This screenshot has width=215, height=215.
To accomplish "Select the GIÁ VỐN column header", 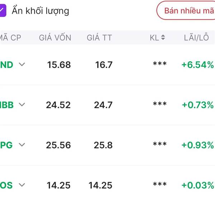I will click(x=55, y=37).
